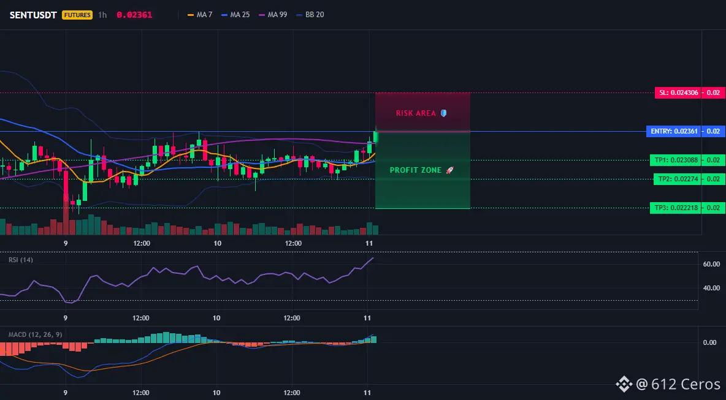Toggle the BB 20 indicator legend

pos(310,15)
